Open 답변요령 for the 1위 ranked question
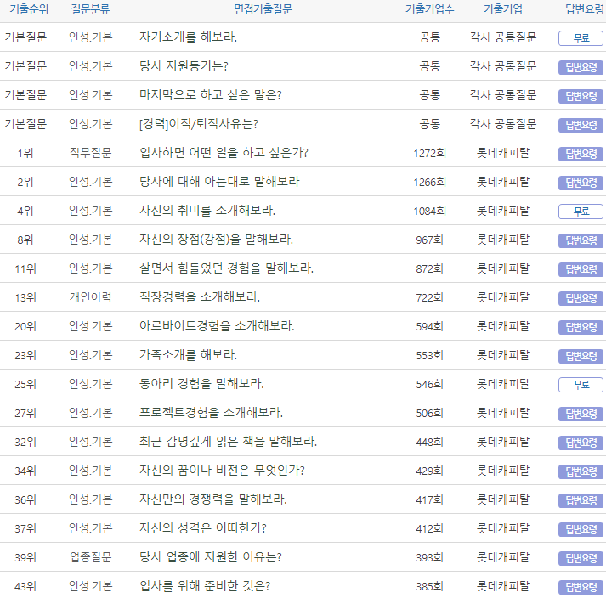The height and width of the screenshot is (598, 606). pyautogui.click(x=581, y=154)
